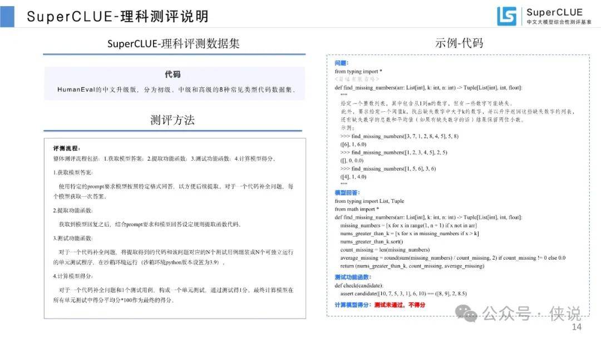Click the line 'count_missing = len(missing_numbers)'
Screen dimensions: 601x338
click(385, 250)
